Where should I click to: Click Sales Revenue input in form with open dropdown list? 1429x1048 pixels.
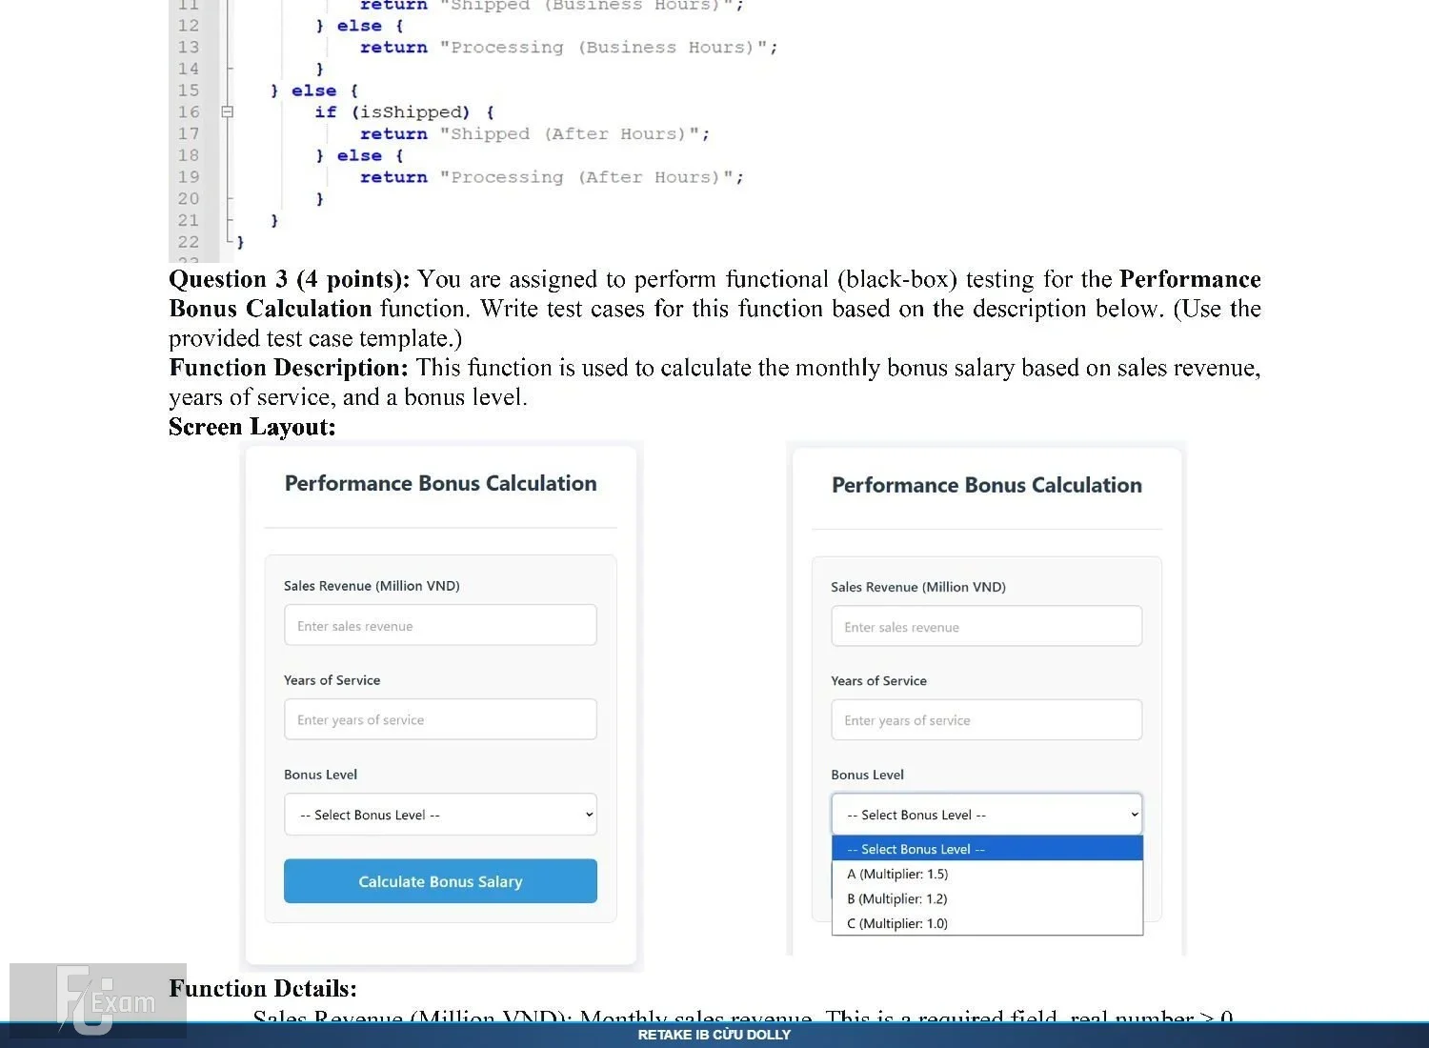click(x=987, y=626)
